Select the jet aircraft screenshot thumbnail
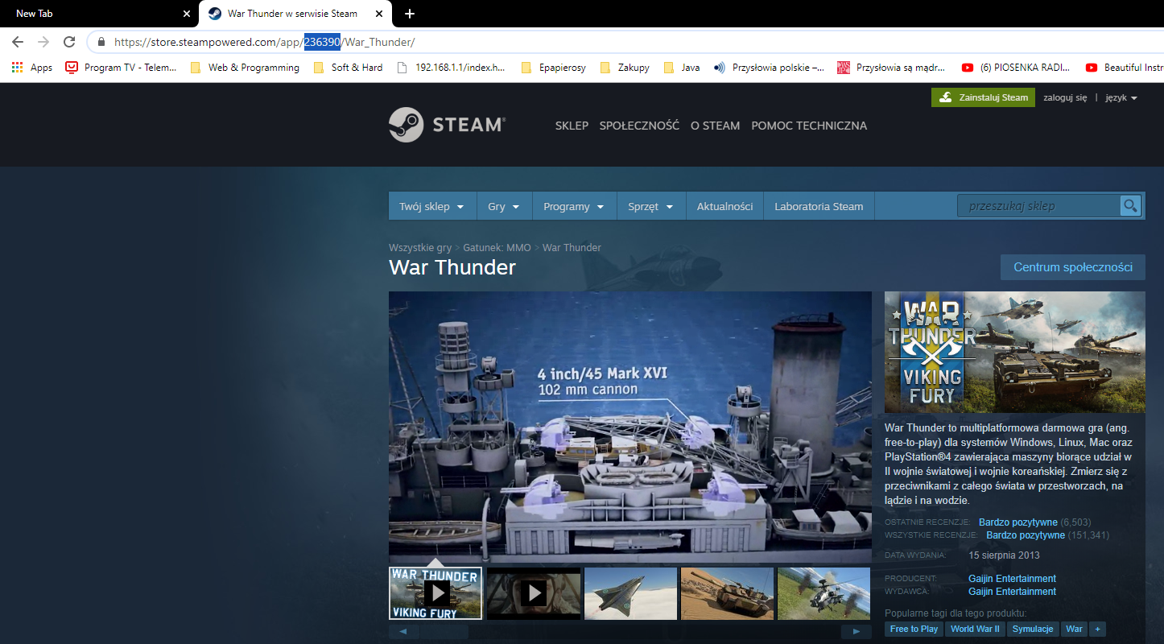The image size is (1164, 644). click(x=630, y=593)
